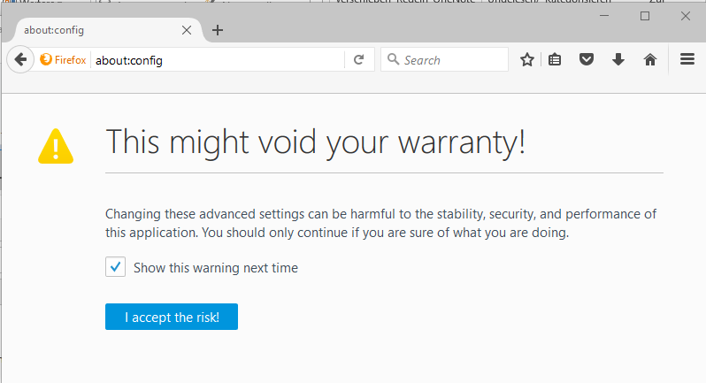
Task: Bookmark this page with the star
Action: pos(527,60)
